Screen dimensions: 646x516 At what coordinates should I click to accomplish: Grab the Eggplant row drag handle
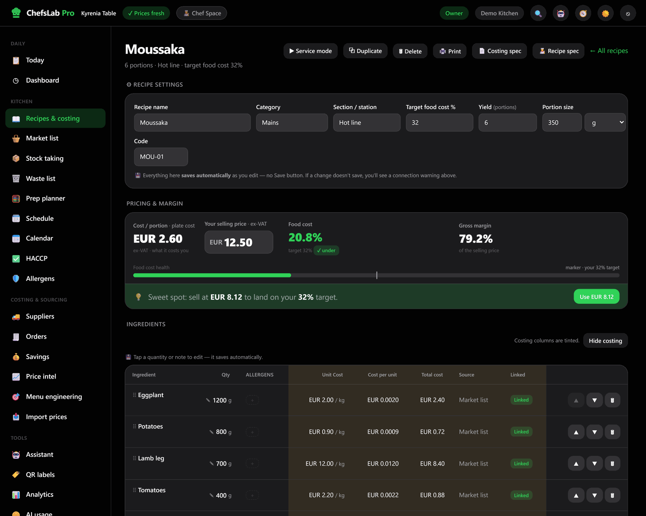(x=134, y=395)
